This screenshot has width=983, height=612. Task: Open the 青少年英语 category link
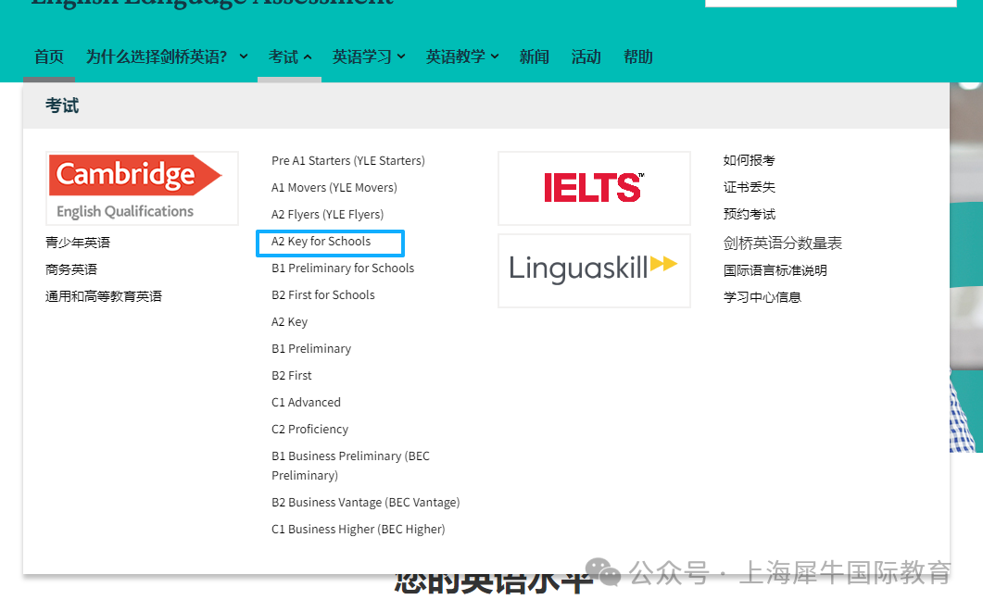78,243
